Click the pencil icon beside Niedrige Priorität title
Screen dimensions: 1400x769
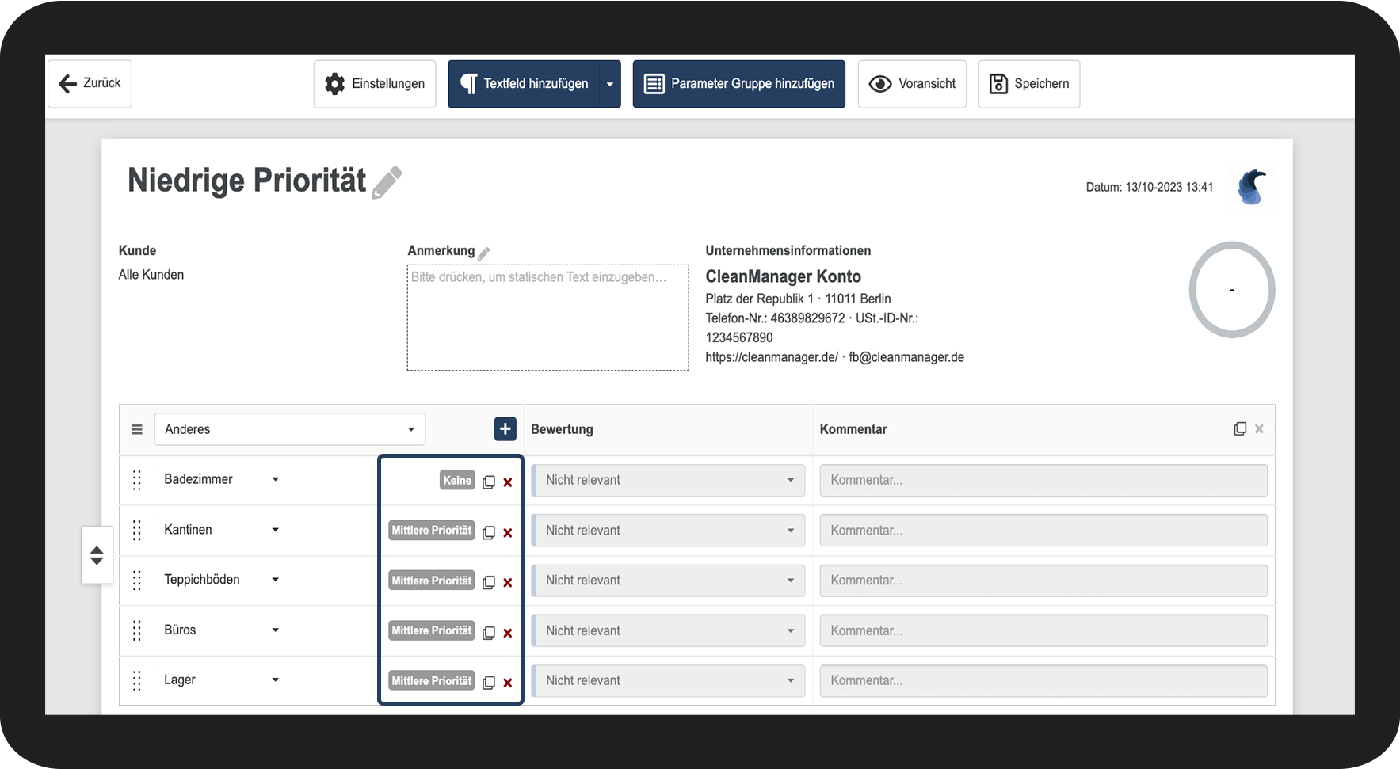pos(387,182)
